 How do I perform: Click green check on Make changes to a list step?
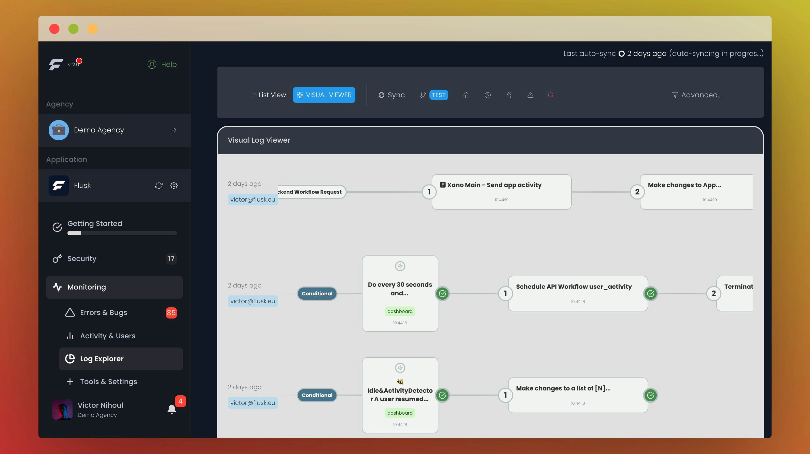coord(651,395)
